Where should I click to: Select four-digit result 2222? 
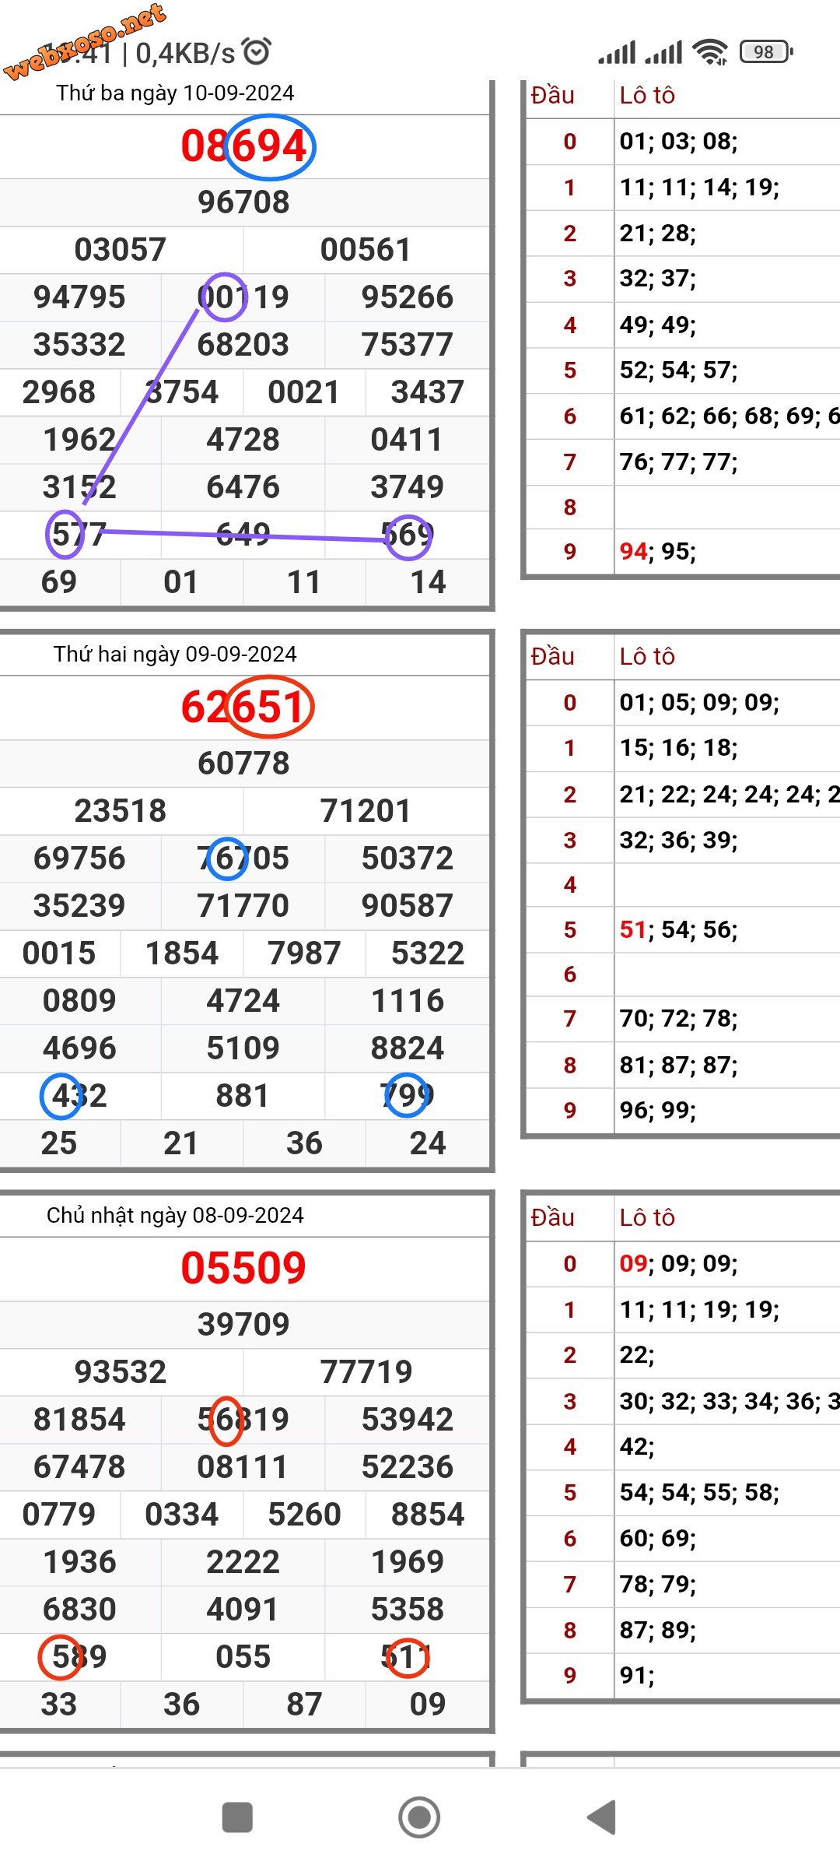[x=243, y=1562]
